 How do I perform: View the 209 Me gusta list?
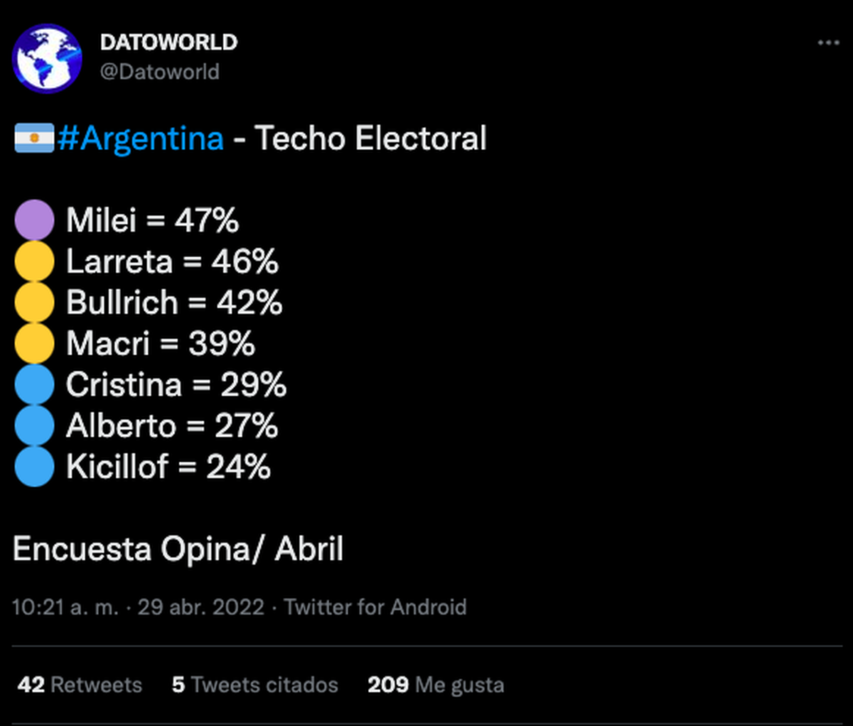(x=436, y=684)
